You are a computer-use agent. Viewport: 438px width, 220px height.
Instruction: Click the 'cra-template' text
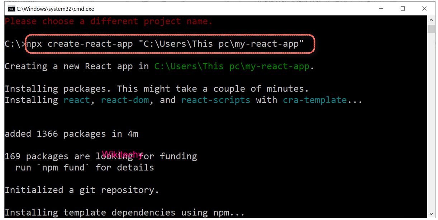[x=315, y=100]
